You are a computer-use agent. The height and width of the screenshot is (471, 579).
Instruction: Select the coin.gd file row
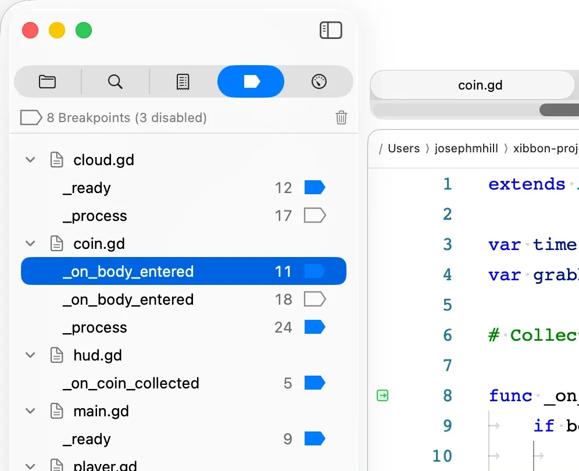pos(184,244)
